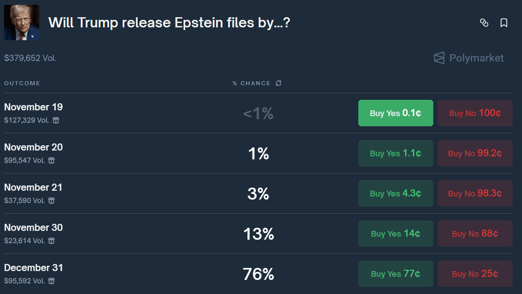522x294 pixels.
Task: Bookmark this market
Action: pos(504,23)
